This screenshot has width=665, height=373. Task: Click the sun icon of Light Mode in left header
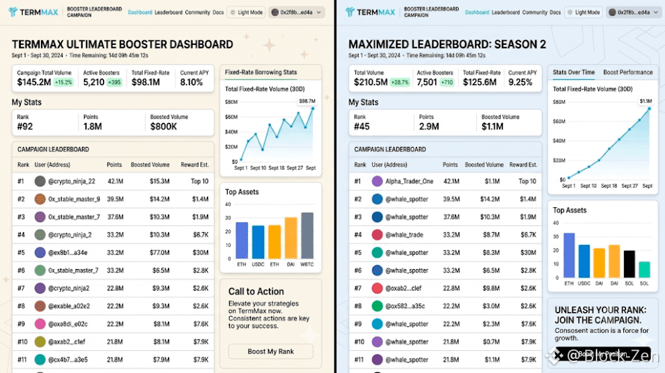pos(232,12)
